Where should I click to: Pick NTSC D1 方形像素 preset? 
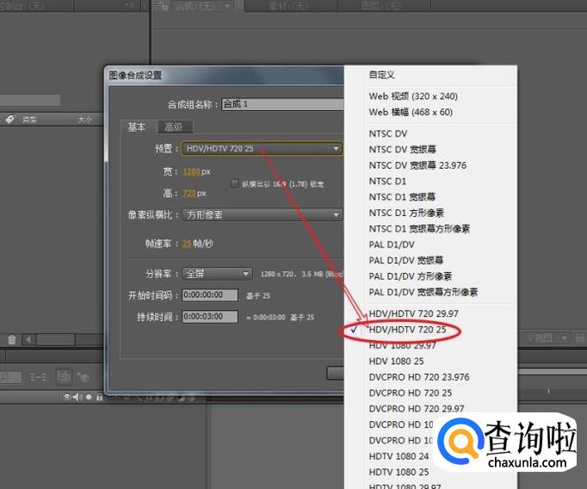tap(406, 213)
